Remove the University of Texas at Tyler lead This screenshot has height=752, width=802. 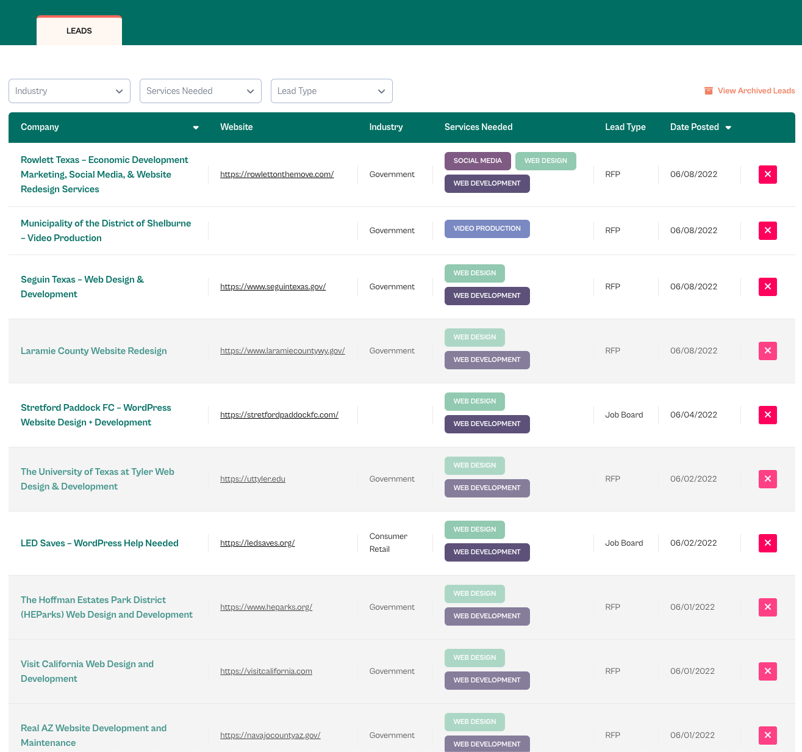(768, 479)
